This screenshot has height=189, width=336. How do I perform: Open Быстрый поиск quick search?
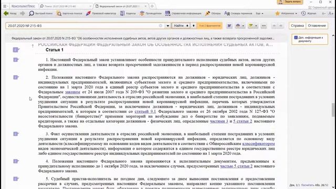point(41,13)
